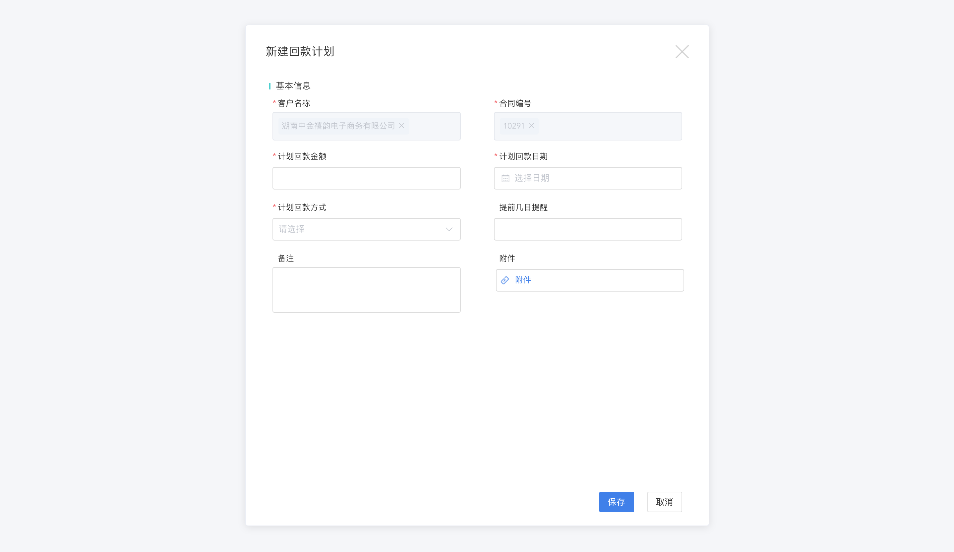This screenshot has height=552, width=954.
Task: Click the 合同编号 label
Action: [515, 103]
